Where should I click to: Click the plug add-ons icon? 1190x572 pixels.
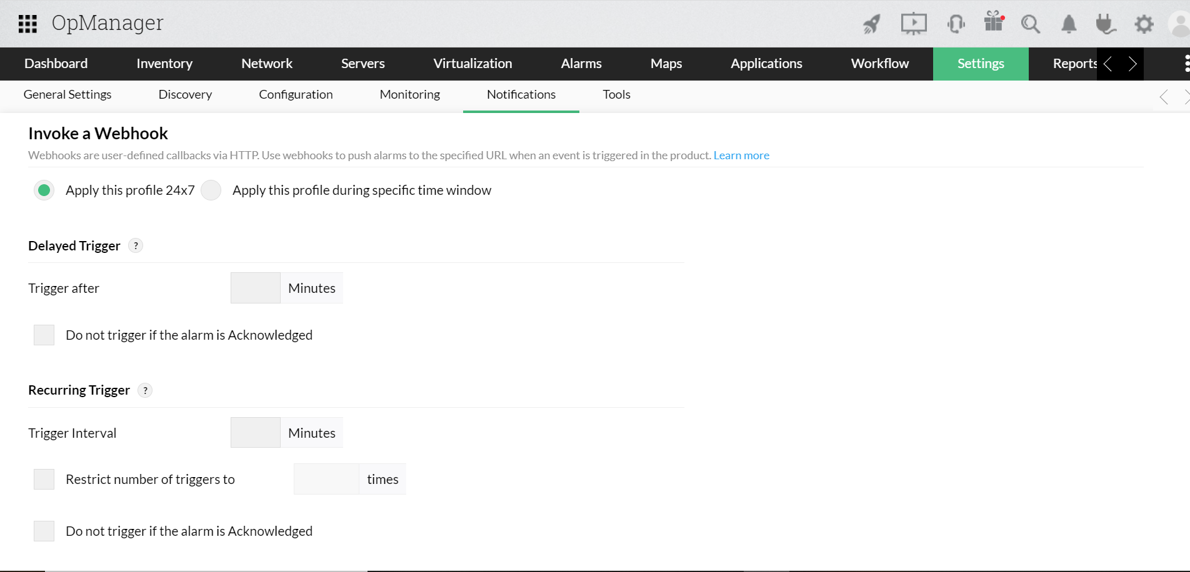[x=1105, y=25]
